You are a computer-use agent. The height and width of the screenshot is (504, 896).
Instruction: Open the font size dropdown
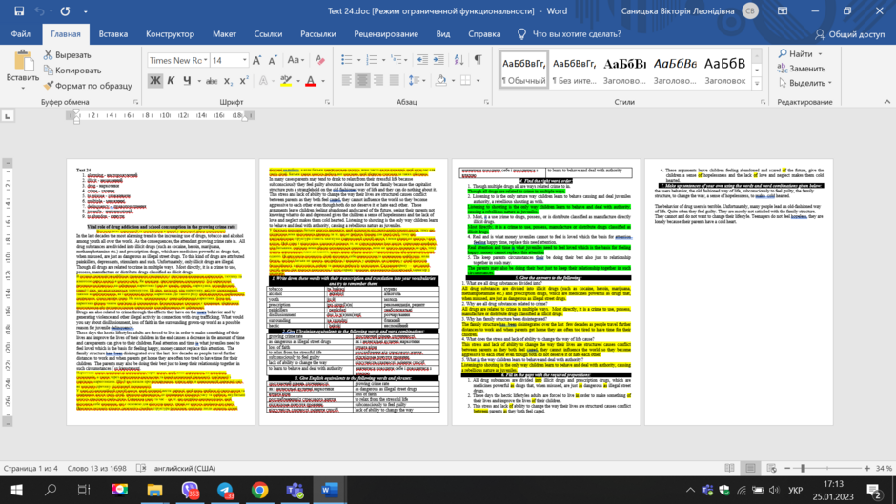point(245,60)
